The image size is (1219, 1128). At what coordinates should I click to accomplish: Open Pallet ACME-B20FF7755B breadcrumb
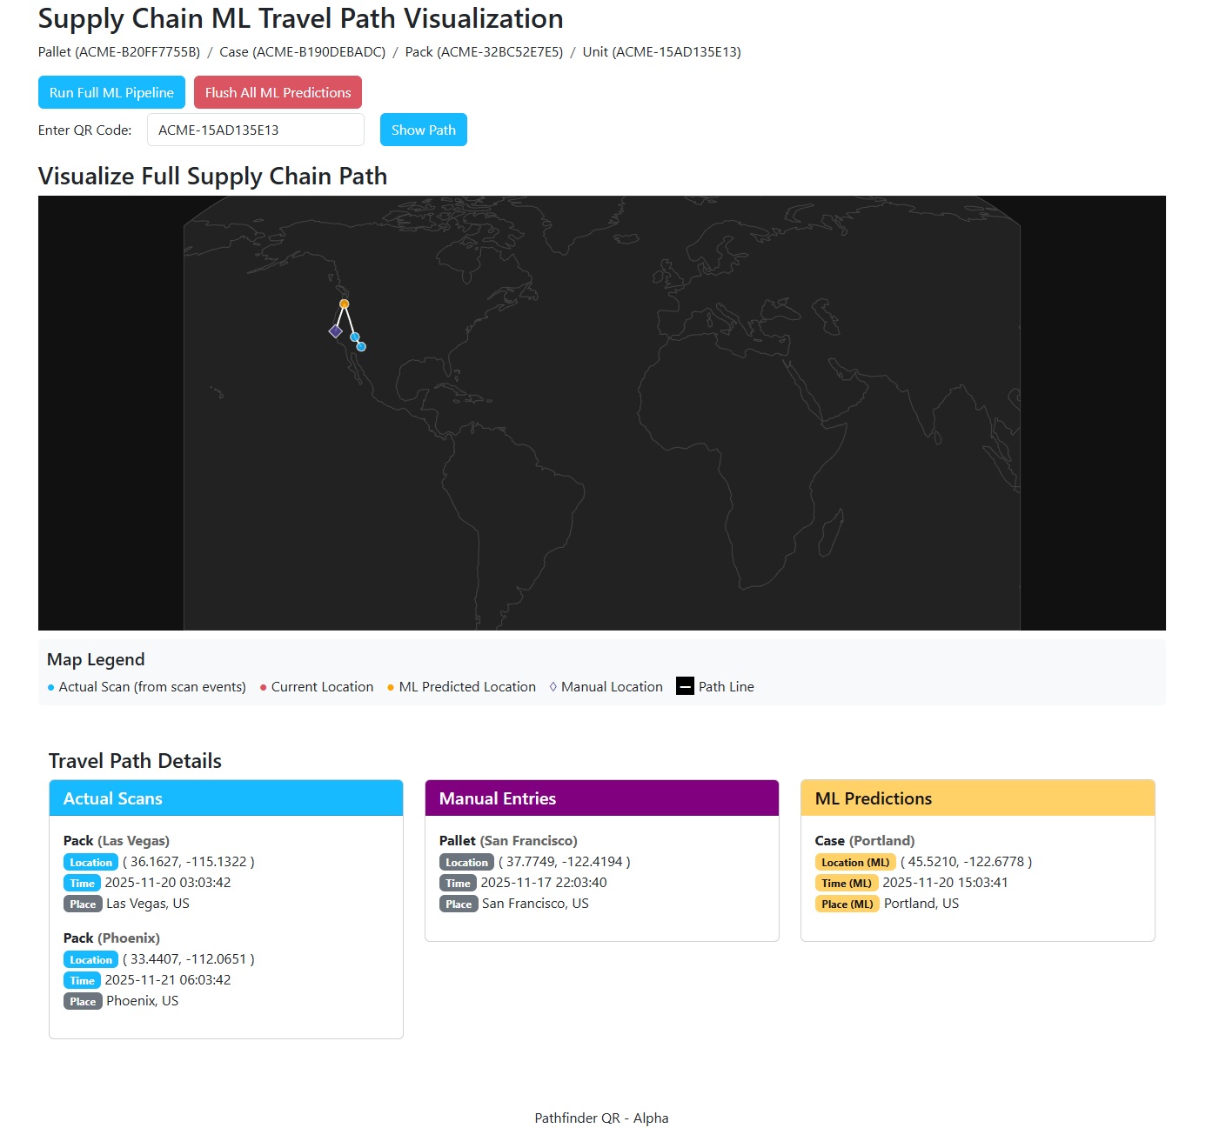[x=119, y=51]
